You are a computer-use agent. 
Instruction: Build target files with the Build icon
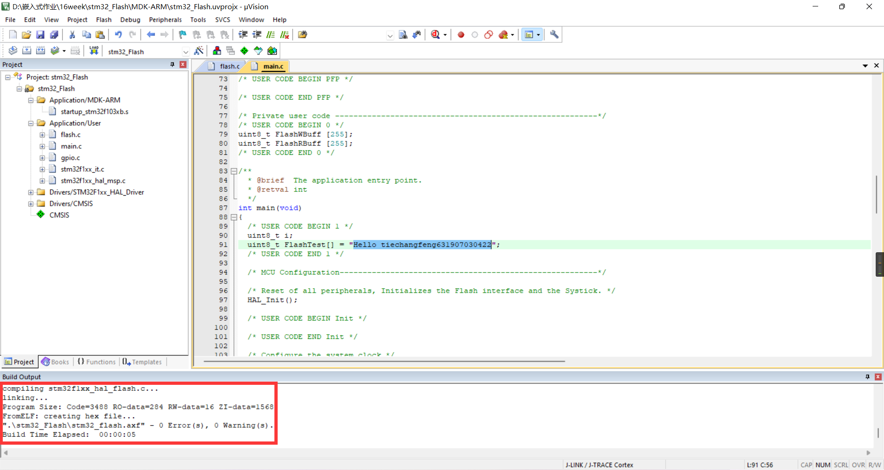27,51
